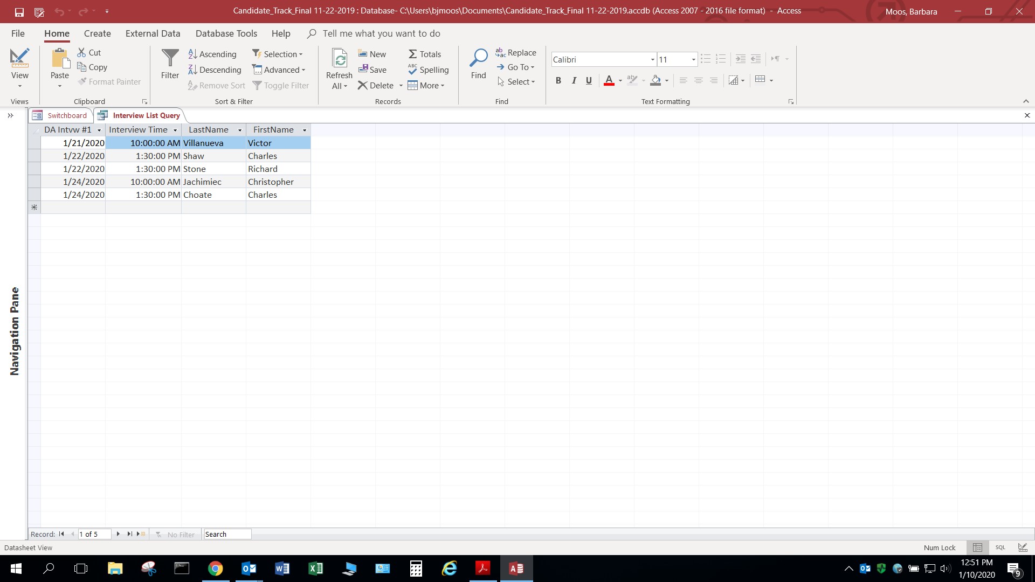Viewport: 1035px width, 582px height.
Task: Click the Refresh All icon
Action: pyautogui.click(x=340, y=58)
